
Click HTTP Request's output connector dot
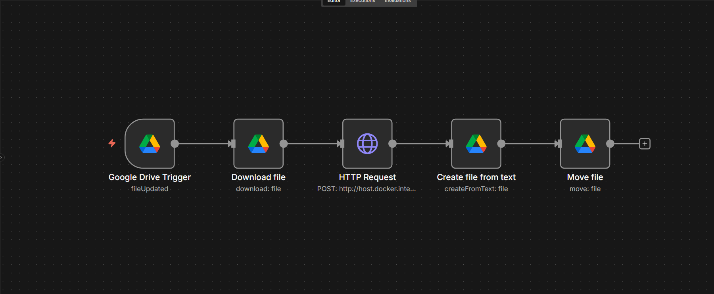pyautogui.click(x=392, y=144)
